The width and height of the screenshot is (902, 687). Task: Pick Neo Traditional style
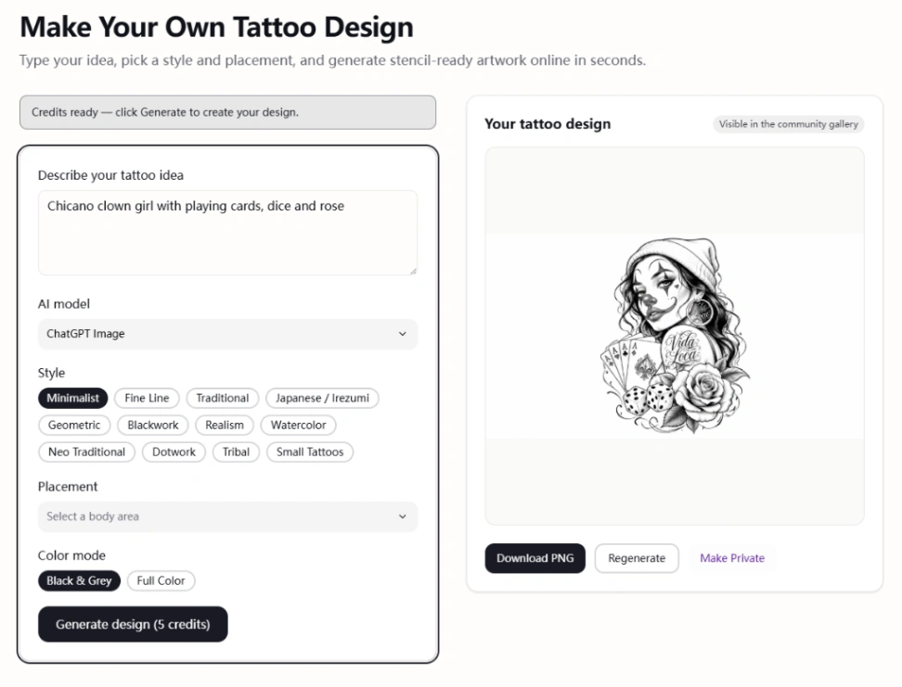pyautogui.click(x=87, y=452)
